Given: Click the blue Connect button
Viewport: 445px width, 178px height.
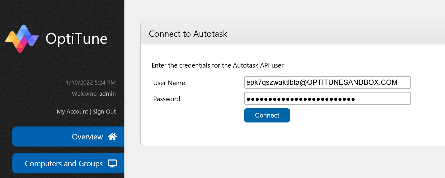Looking at the screenshot, I should pos(267,115).
